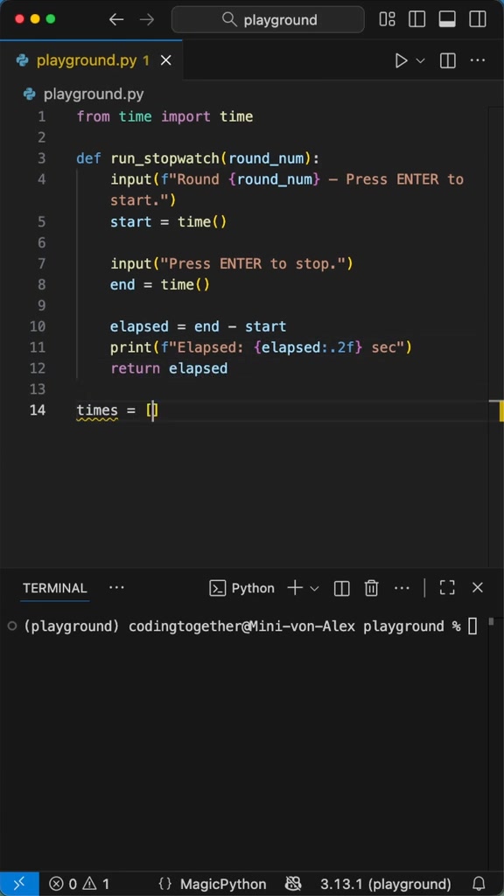Create a new terminal with plus icon
504x896 pixels.
[295, 588]
